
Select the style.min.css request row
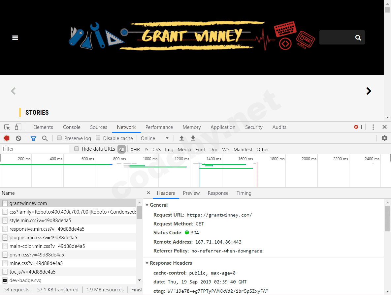click(68, 221)
